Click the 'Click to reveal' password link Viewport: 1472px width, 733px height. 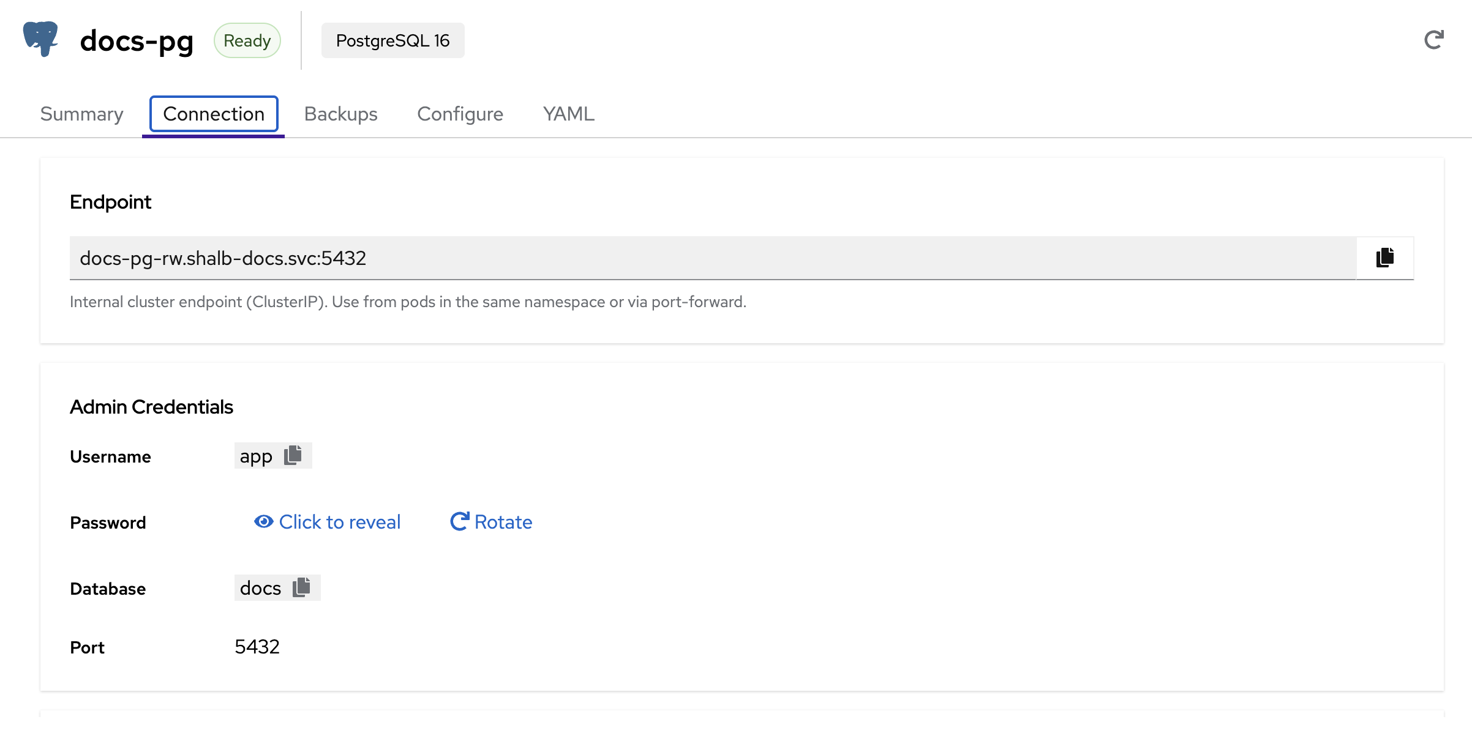click(339, 522)
